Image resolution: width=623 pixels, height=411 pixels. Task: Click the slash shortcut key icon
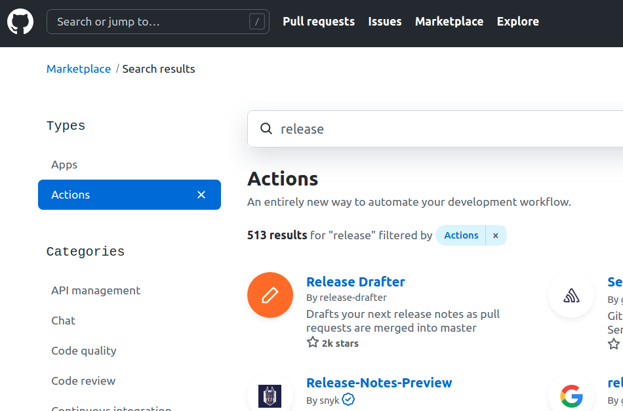pos(256,22)
